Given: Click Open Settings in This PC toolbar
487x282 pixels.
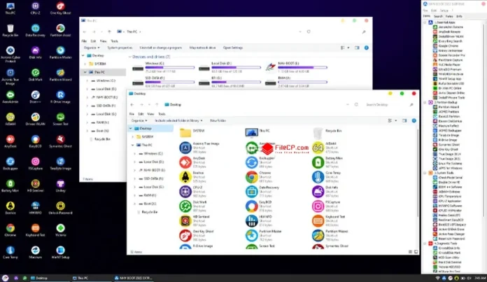Looking at the screenshot, I should pyautogui.click(x=233, y=48).
